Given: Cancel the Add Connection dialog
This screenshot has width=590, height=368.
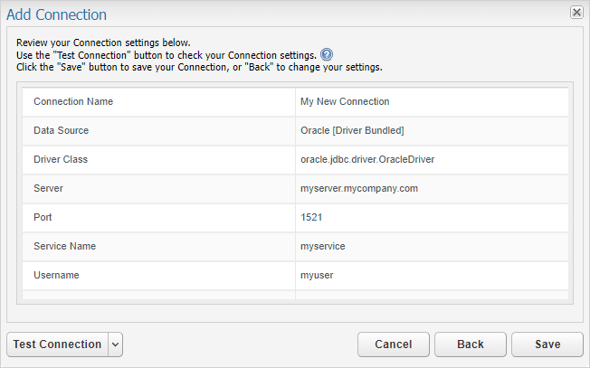Looking at the screenshot, I should [394, 344].
